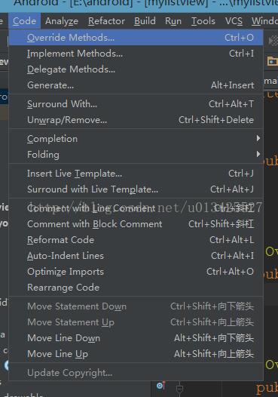Open the Tools menu
The image size is (278, 397).
pyautogui.click(x=203, y=21)
